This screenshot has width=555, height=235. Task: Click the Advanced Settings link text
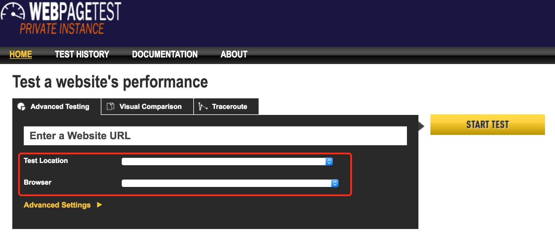pyautogui.click(x=57, y=205)
